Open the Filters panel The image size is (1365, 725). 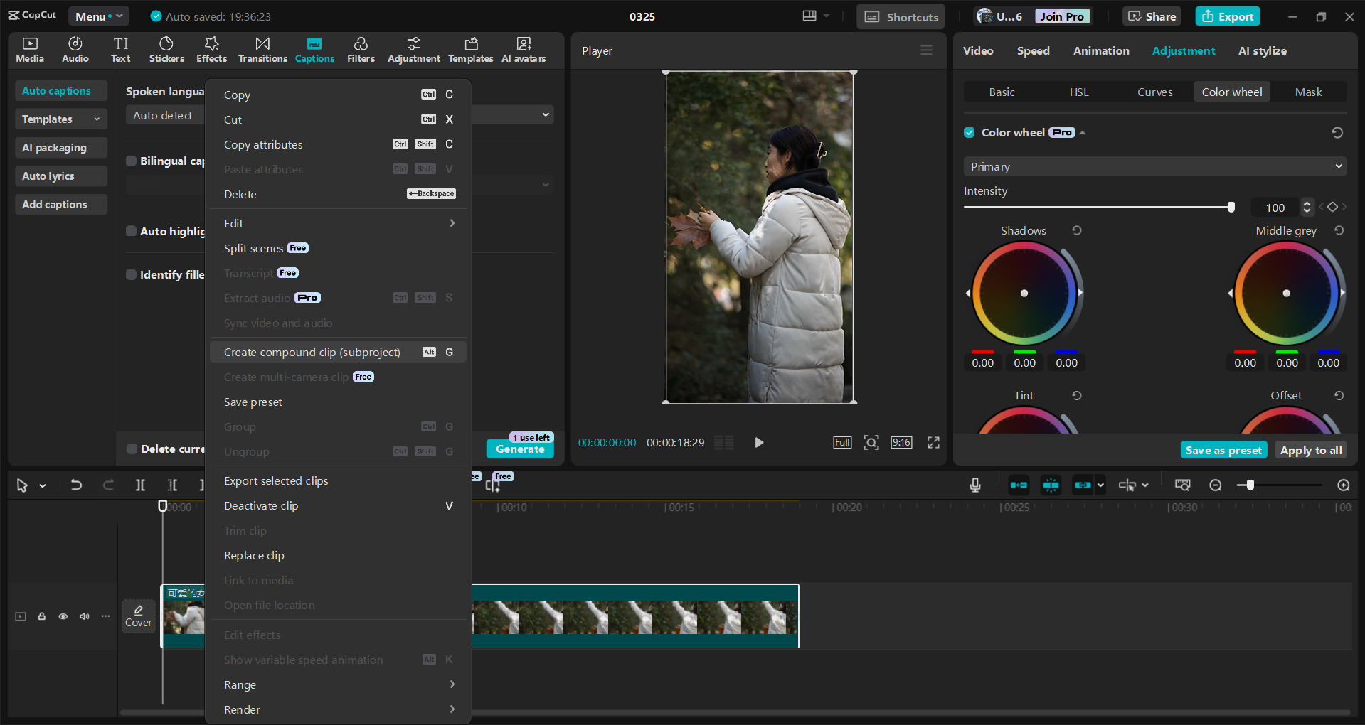[361, 50]
